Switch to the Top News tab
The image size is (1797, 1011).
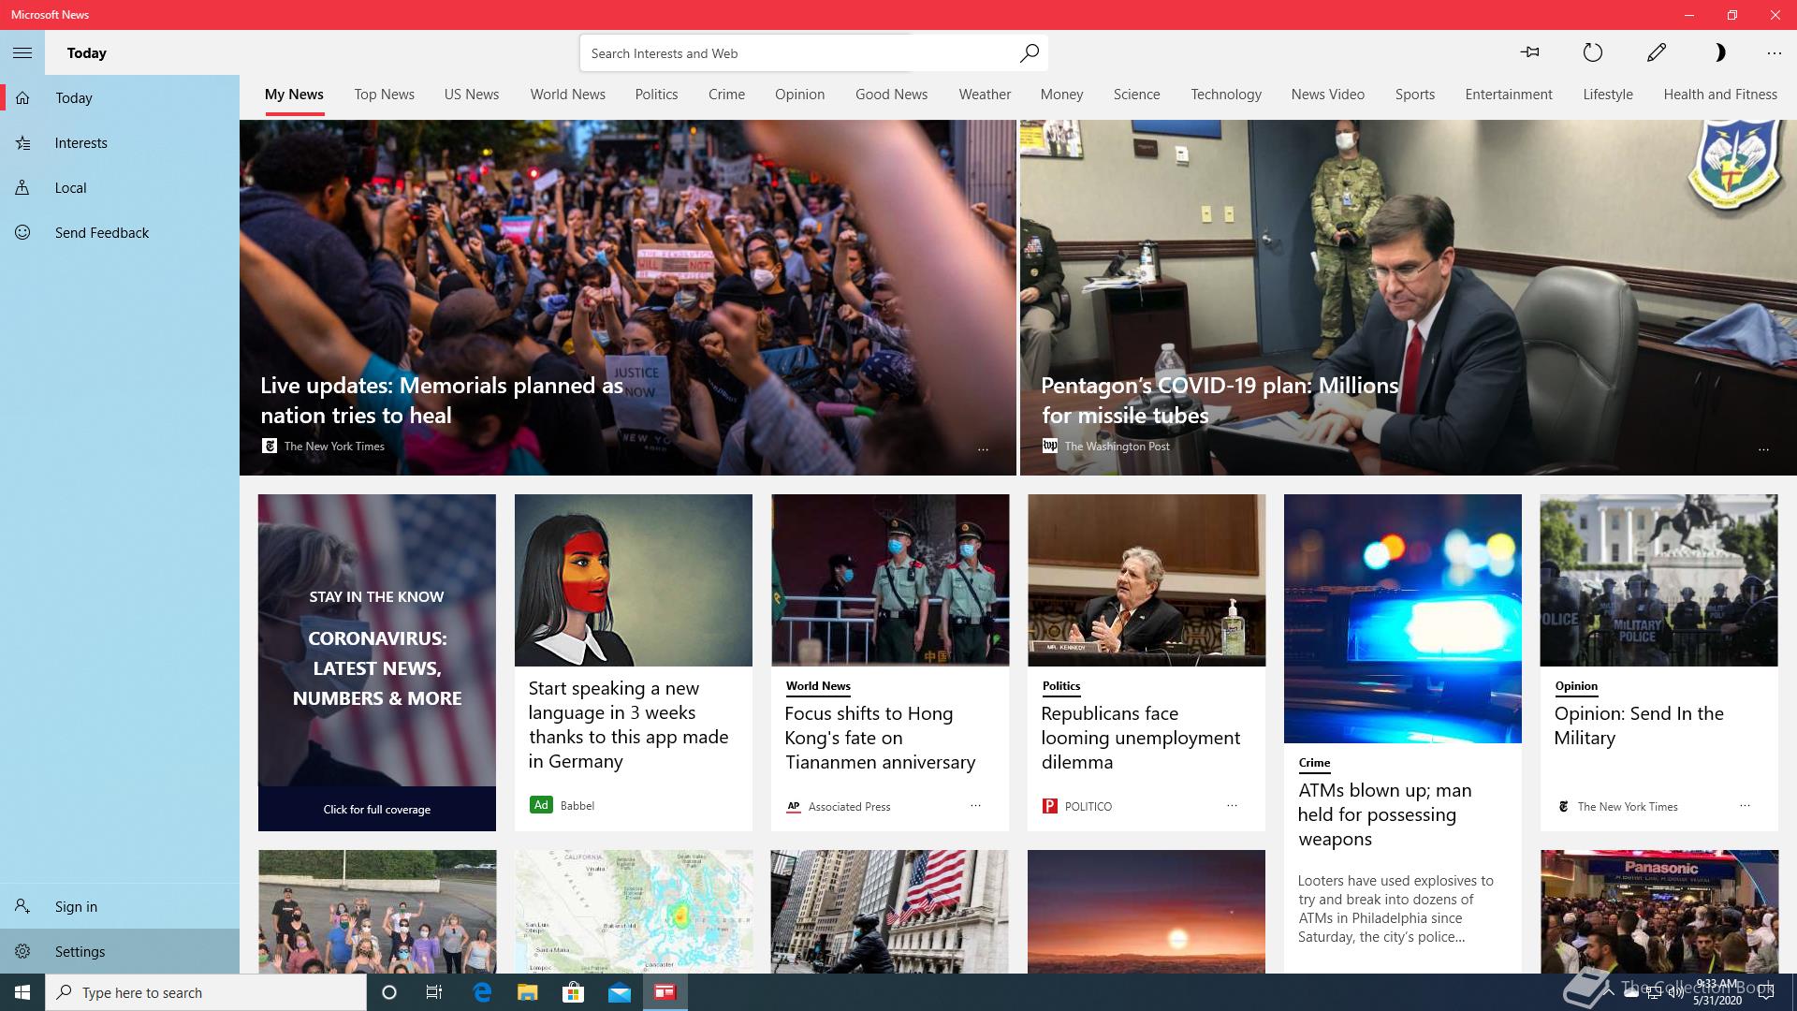[x=384, y=95]
